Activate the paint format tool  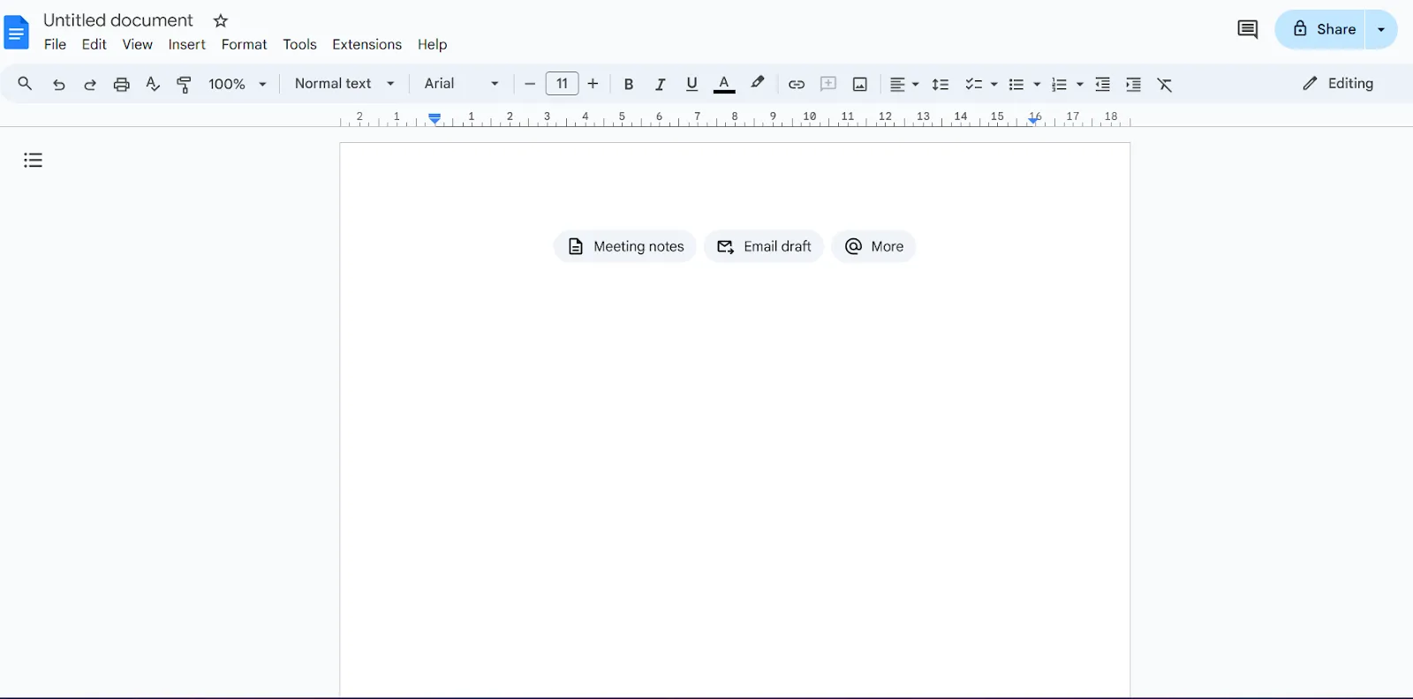click(184, 85)
